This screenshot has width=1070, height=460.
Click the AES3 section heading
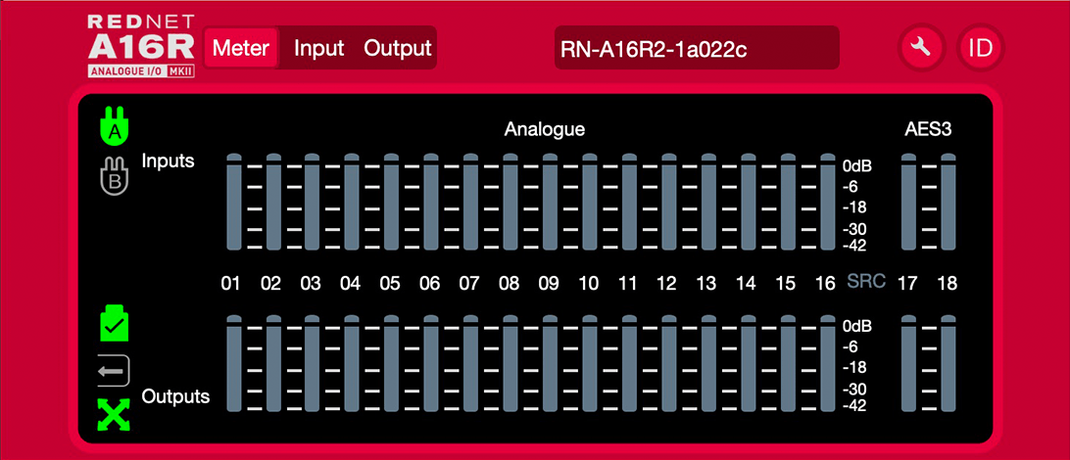click(928, 130)
